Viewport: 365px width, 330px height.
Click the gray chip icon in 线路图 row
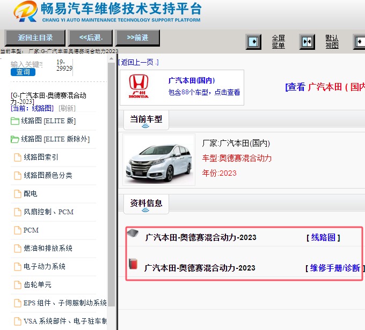click(133, 233)
